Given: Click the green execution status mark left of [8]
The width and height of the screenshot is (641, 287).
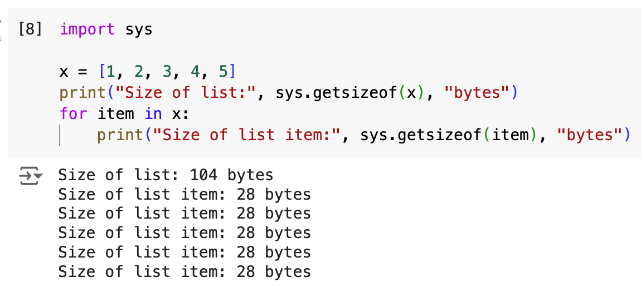Looking at the screenshot, I should pyautogui.click(x=2, y=22).
